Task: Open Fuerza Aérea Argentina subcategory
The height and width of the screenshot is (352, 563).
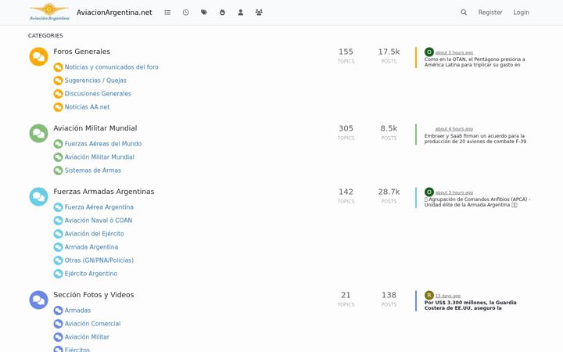Action: (99, 207)
